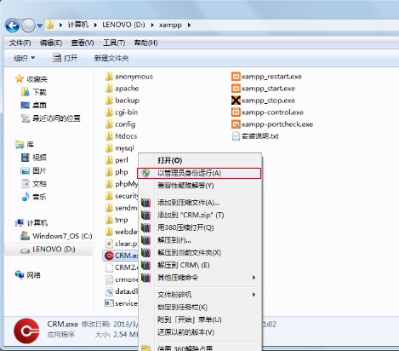The image size is (399, 351).
Task: Choose 用360压缩打开(Q) in context menu
Action: click(200, 227)
